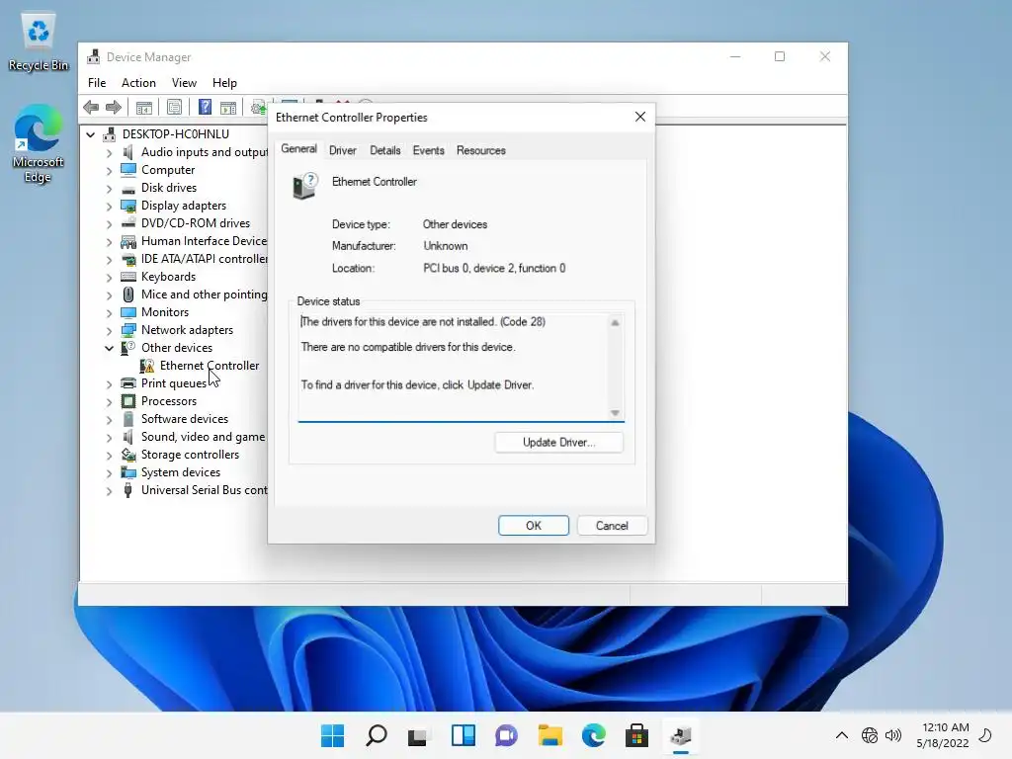The image size is (1012, 759).
Task: Expand the DVD/CD-ROM drives category
Action: [109, 224]
